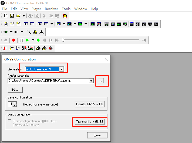Open the Player menu
Image resolution: width=192 pixels, height=143 pixels.
[36, 9]
